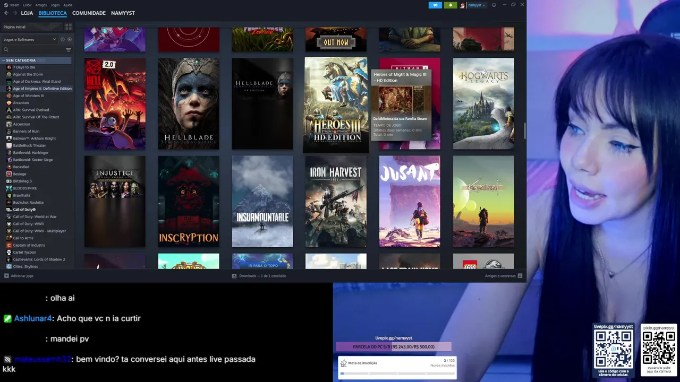Select Call of Duty: WWII - Multiplayer

tap(39, 231)
